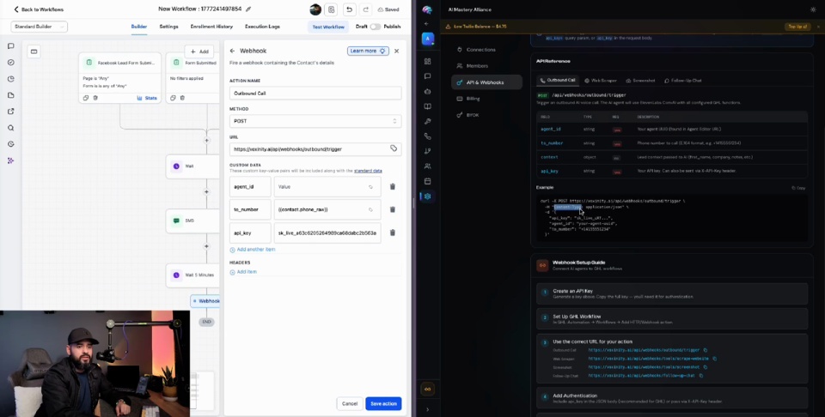Select the Screenshot API tab
The height and width of the screenshot is (417, 825).
(x=640, y=81)
